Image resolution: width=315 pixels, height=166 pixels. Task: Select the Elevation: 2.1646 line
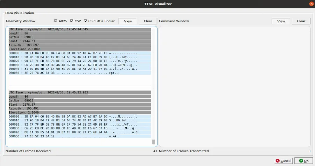(79, 112)
